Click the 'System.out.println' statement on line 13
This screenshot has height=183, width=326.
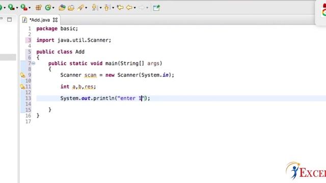(x=105, y=98)
